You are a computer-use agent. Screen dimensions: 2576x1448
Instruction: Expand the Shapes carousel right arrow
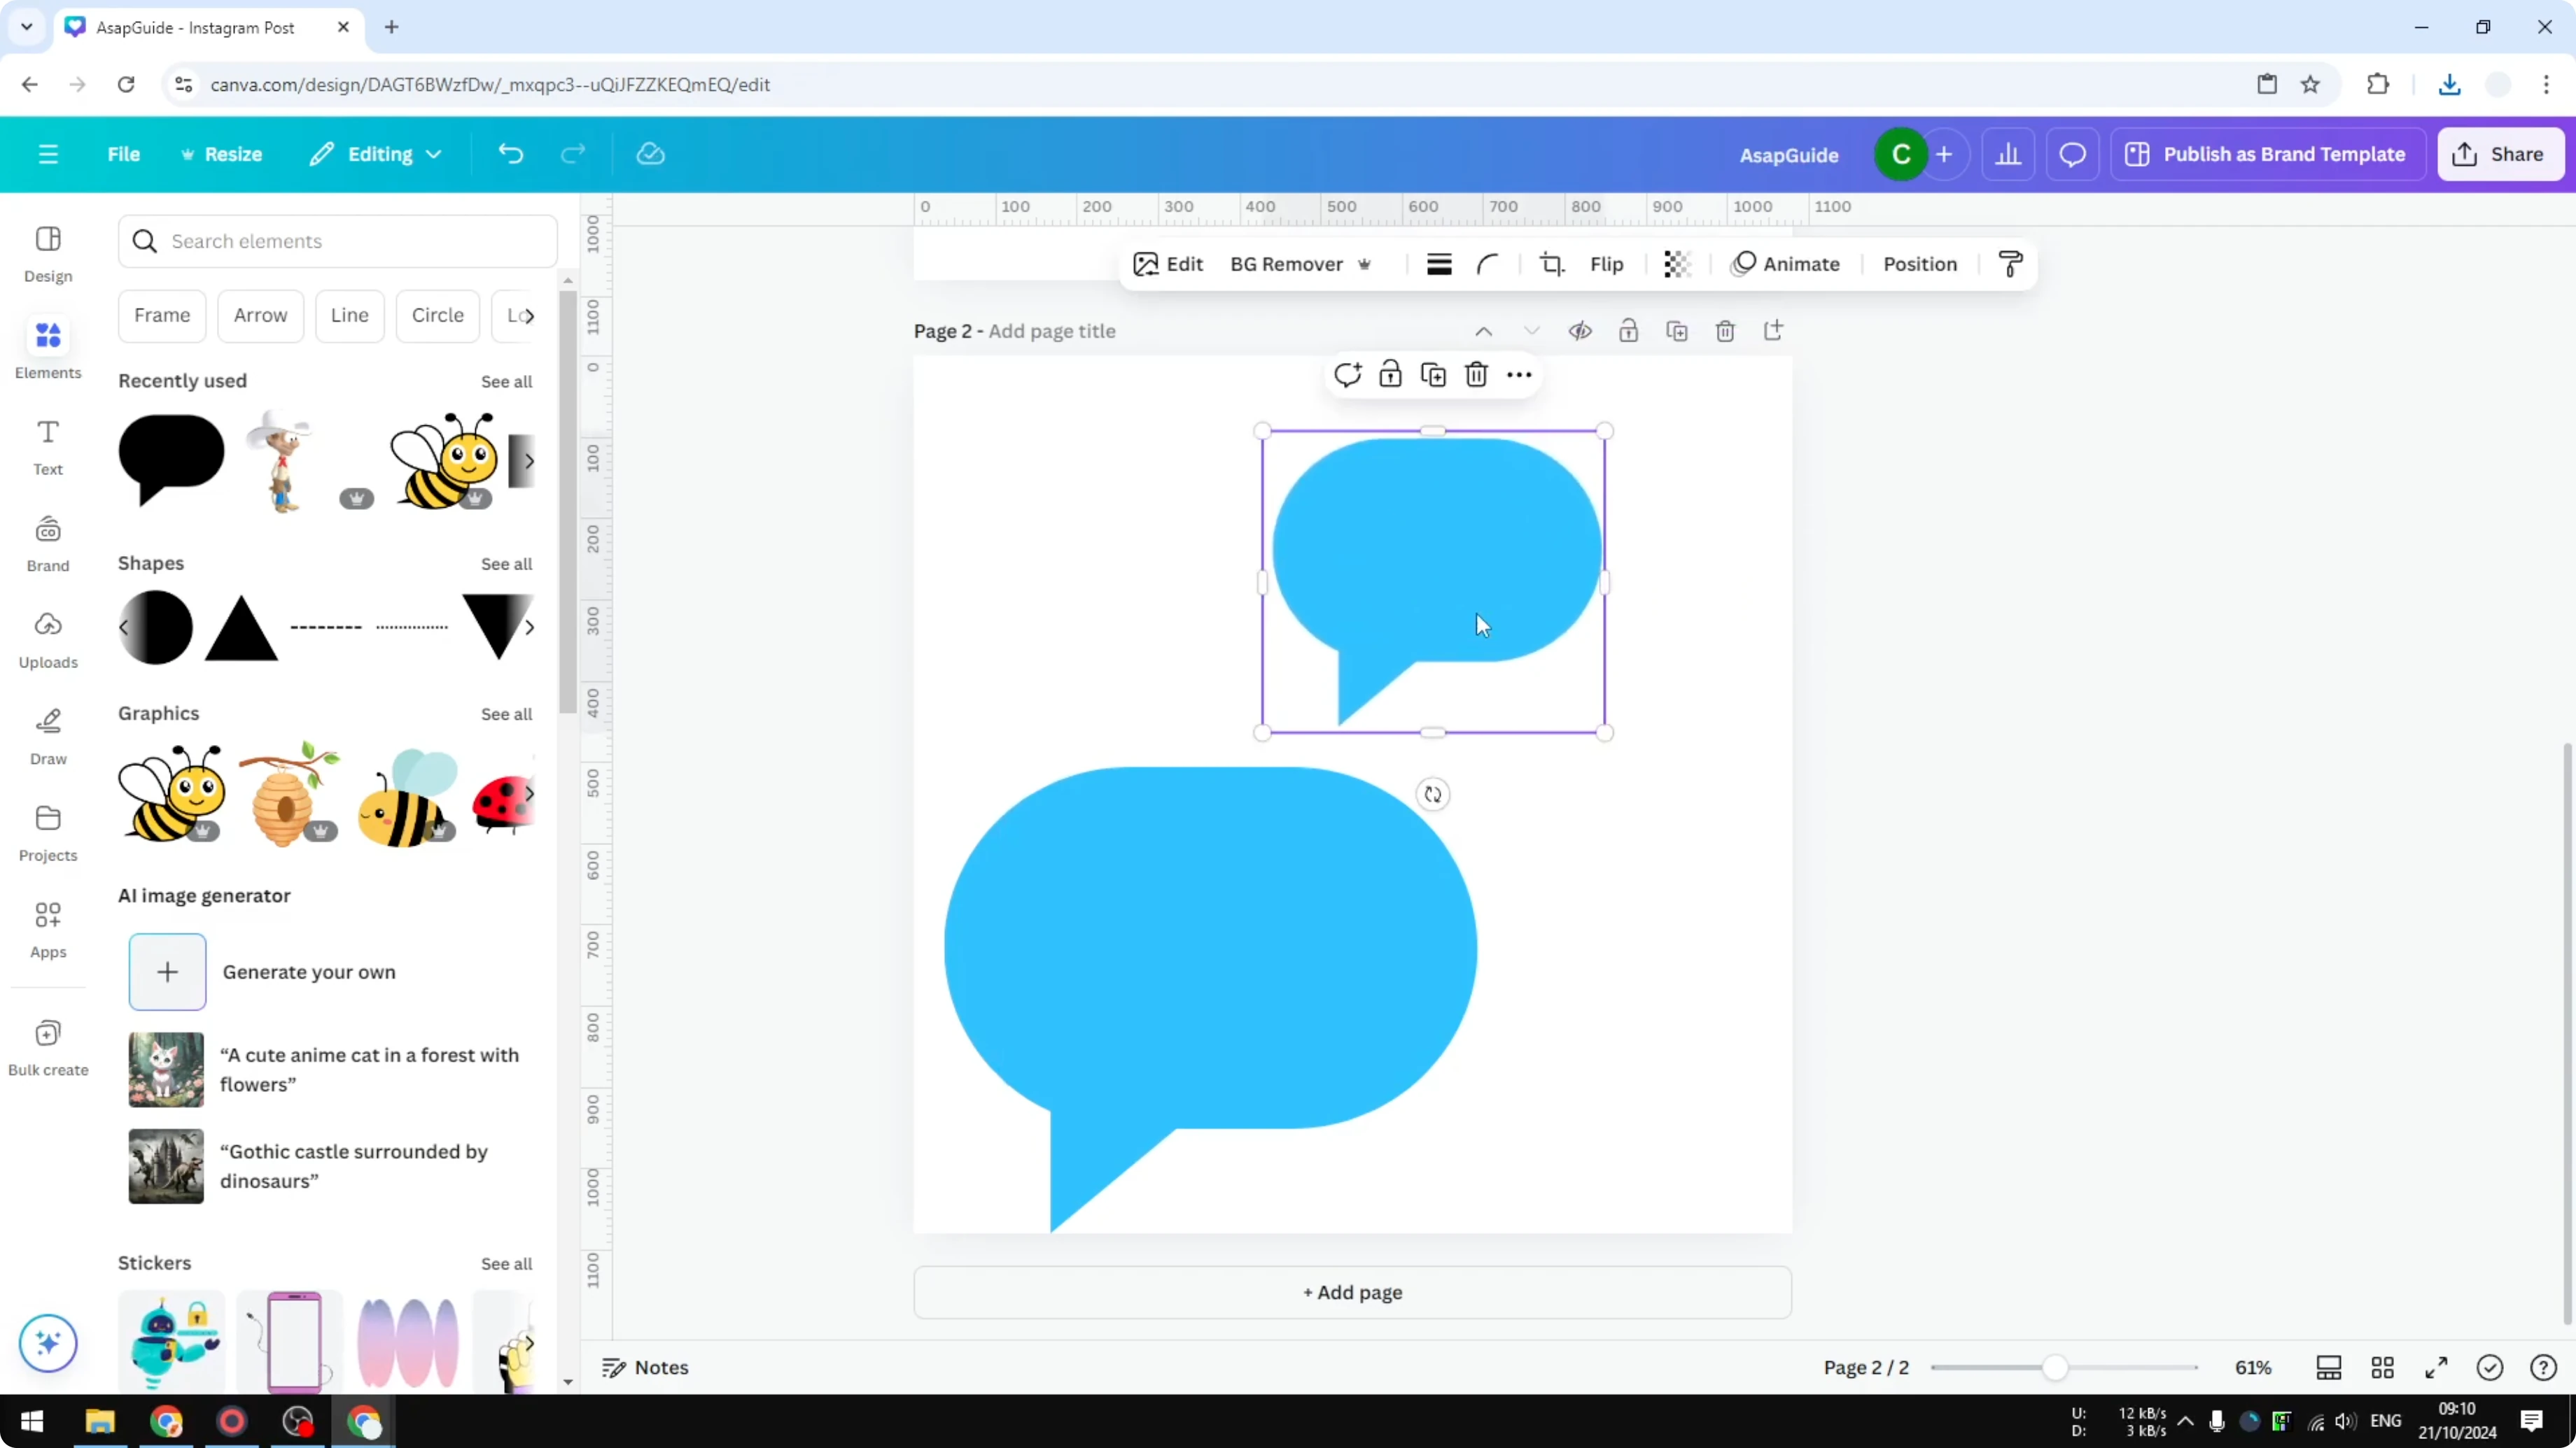click(x=529, y=627)
